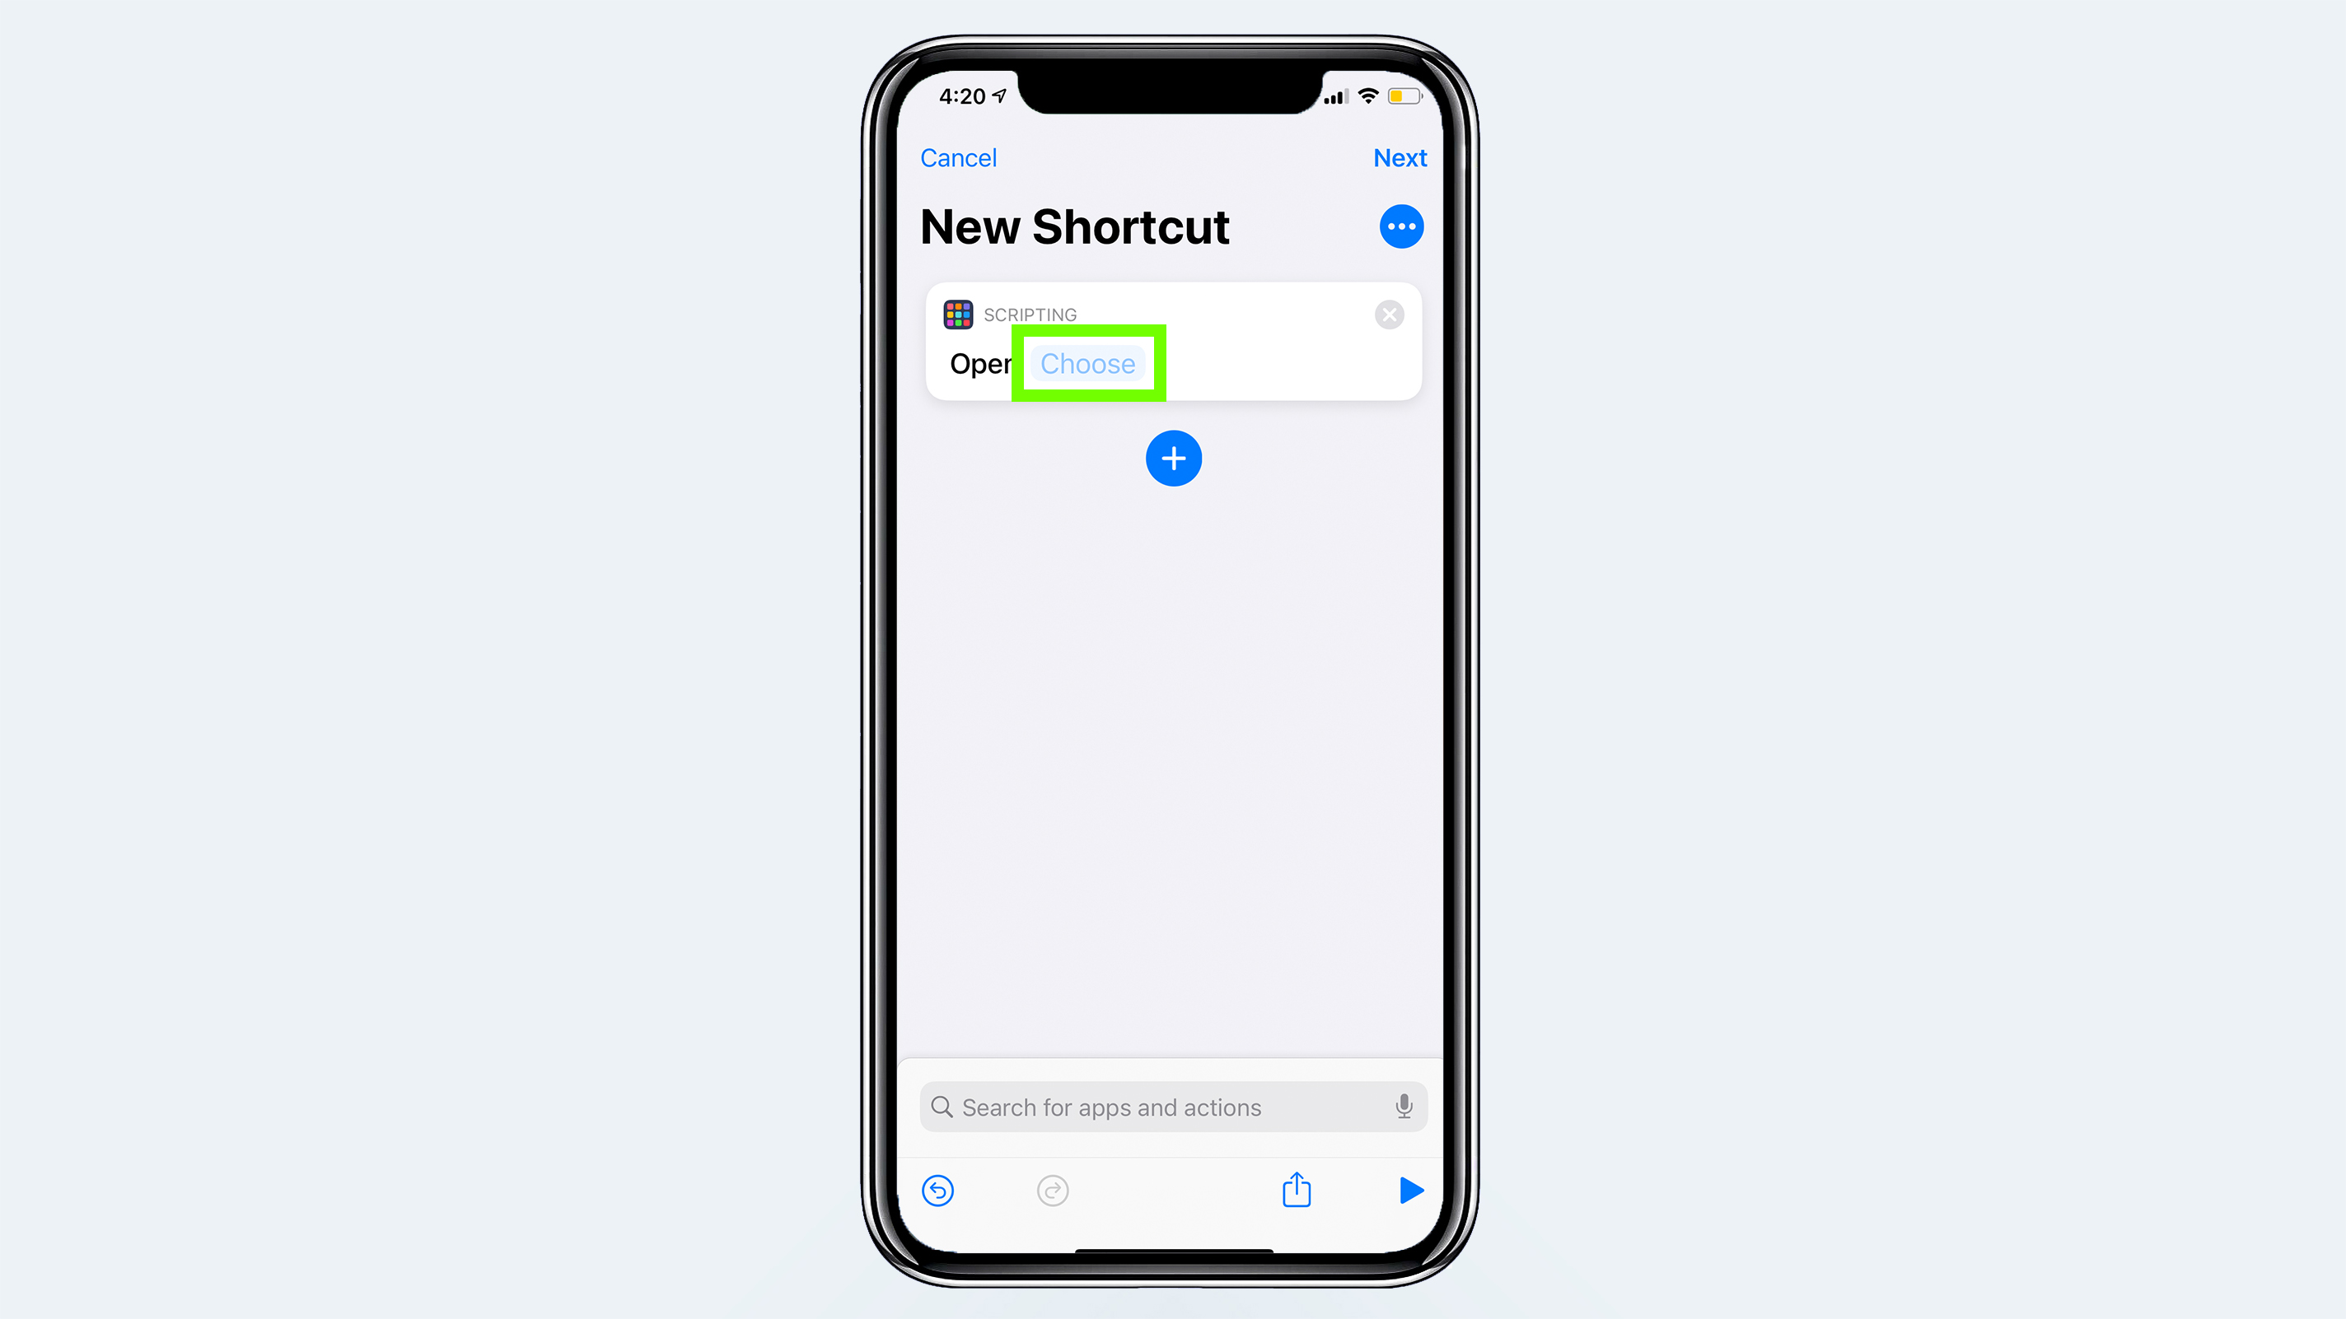Tap the share icon at bottom bar

click(x=1297, y=1189)
